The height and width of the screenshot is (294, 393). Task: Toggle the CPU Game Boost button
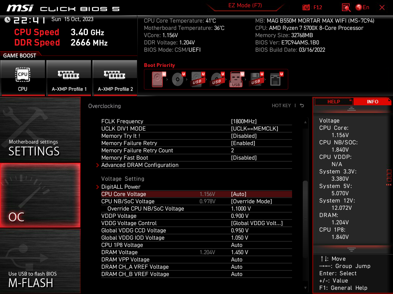[23, 78]
